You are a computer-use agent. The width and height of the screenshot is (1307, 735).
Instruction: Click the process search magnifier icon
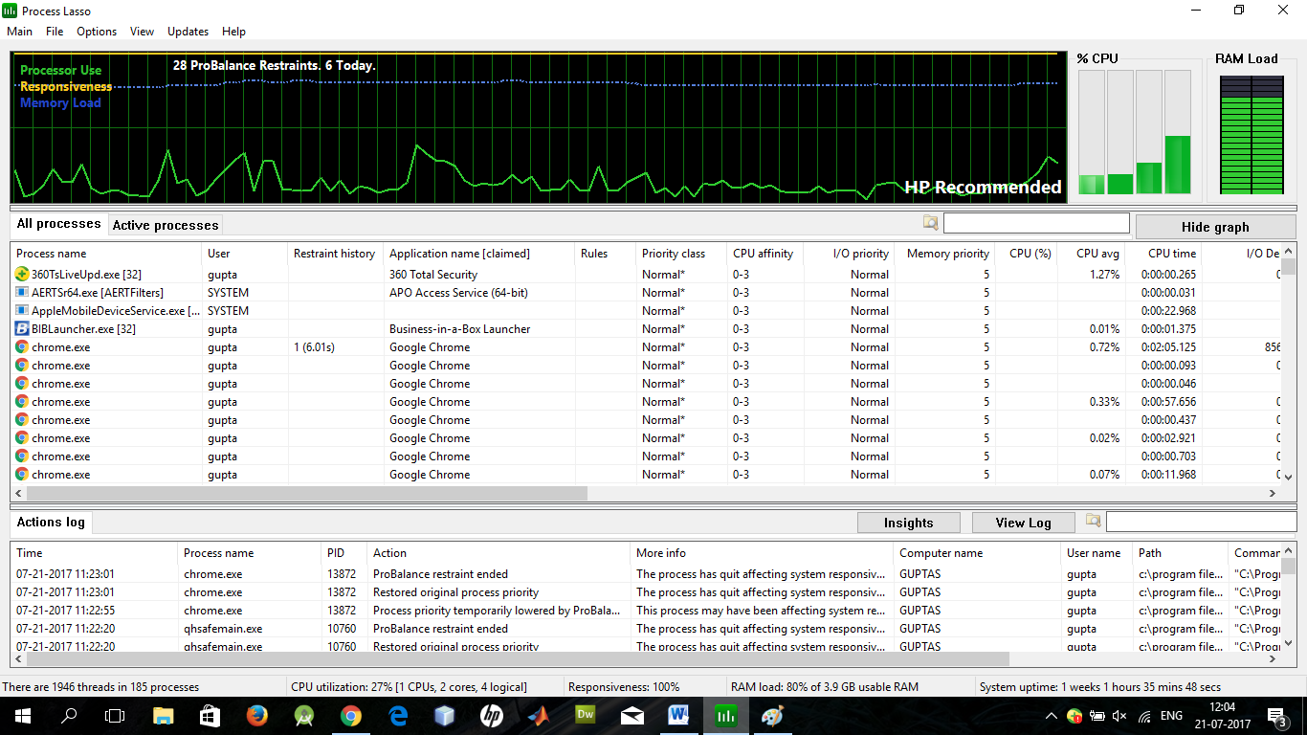click(930, 223)
